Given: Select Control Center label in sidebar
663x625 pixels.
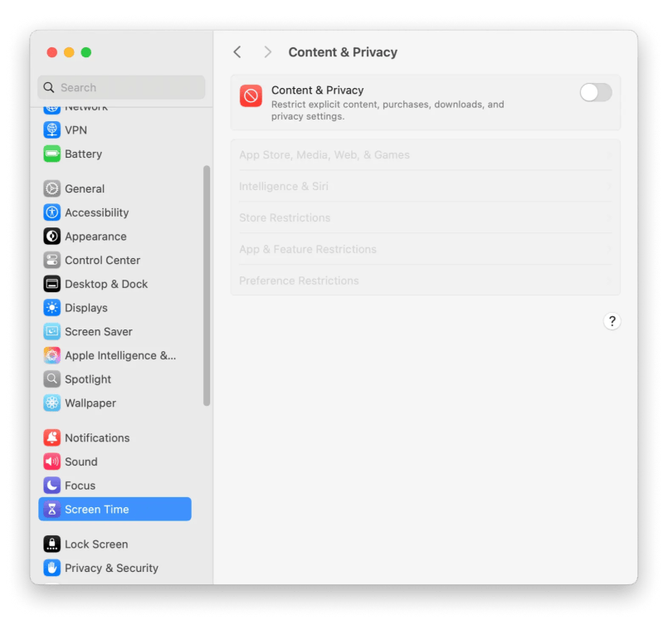Looking at the screenshot, I should tap(102, 260).
